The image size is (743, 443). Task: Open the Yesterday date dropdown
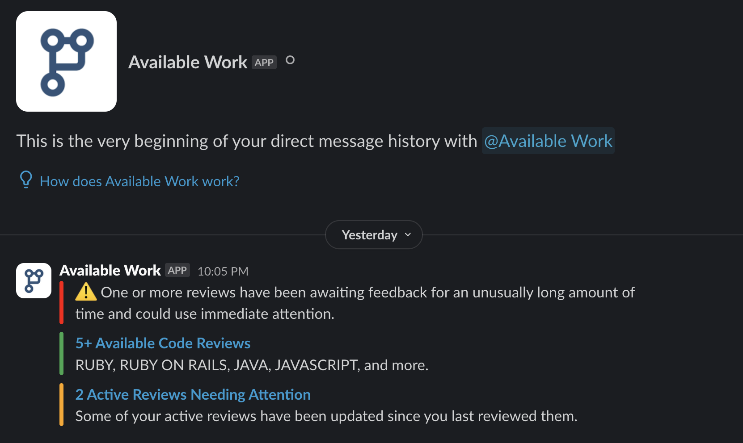tap(374, 235)
